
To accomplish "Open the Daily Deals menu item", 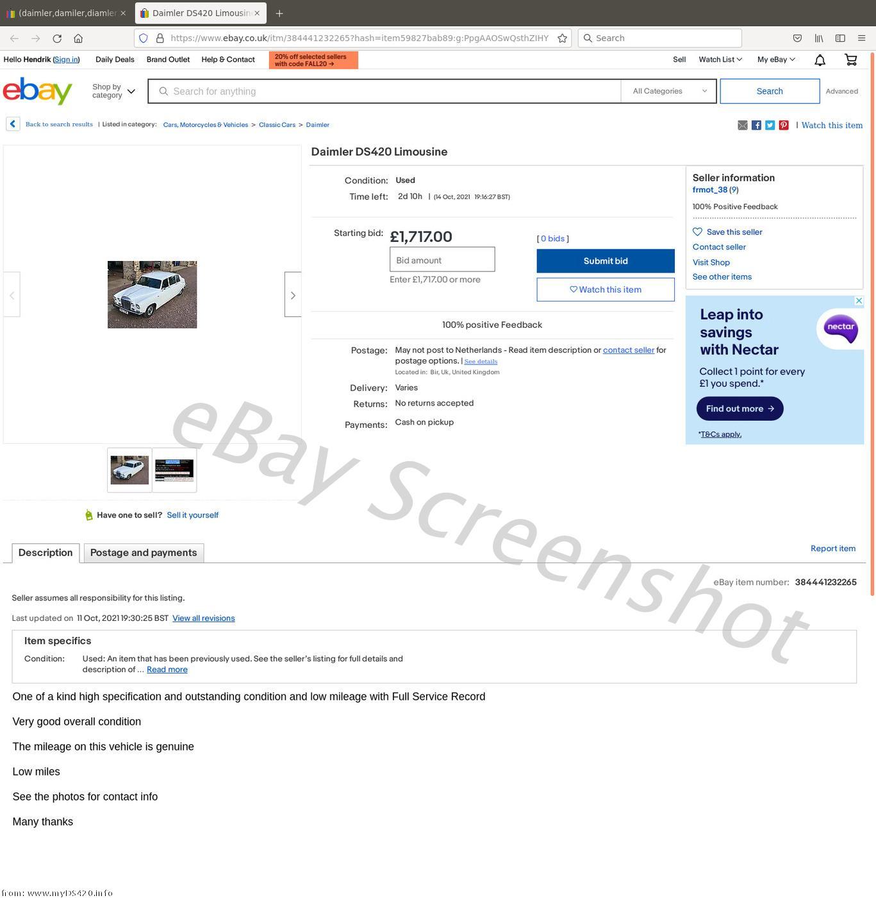I will (x=115, y=60).
